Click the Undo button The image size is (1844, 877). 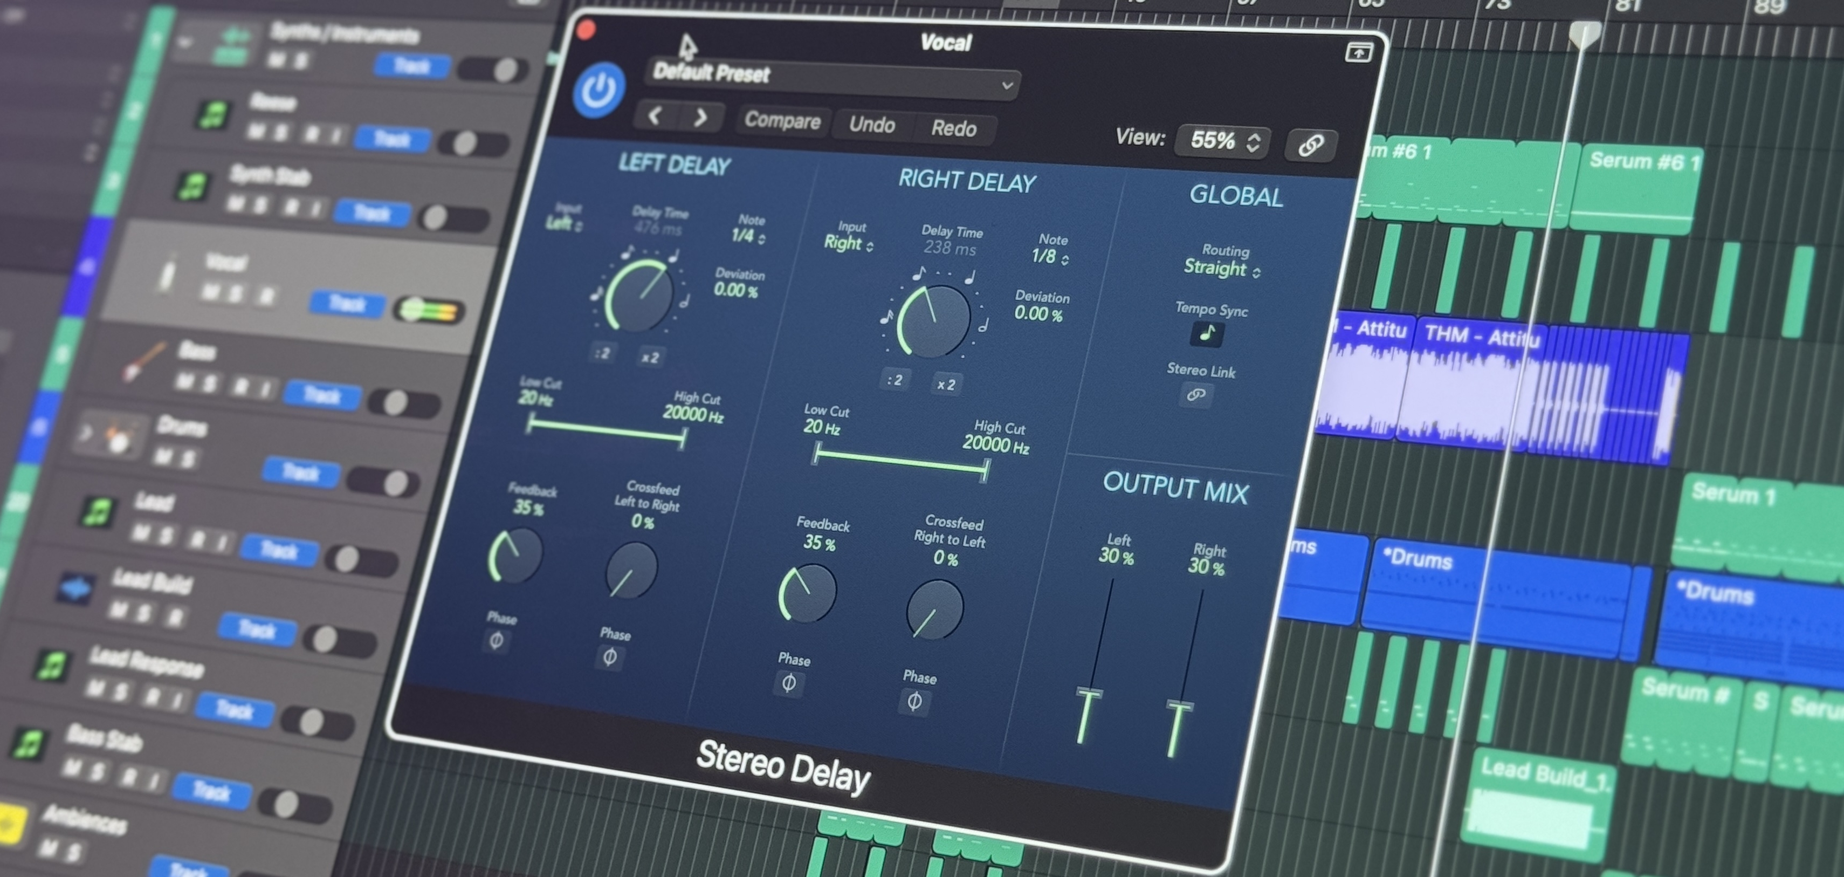coord(872,125)
